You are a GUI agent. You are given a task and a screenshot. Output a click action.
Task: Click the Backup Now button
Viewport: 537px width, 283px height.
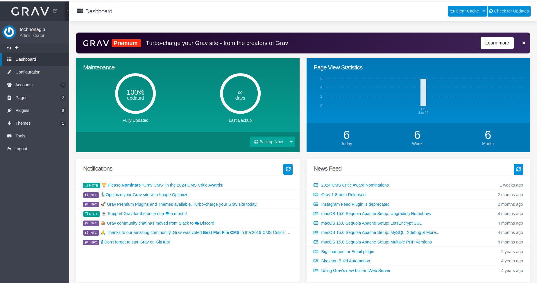tap(268, 142)
